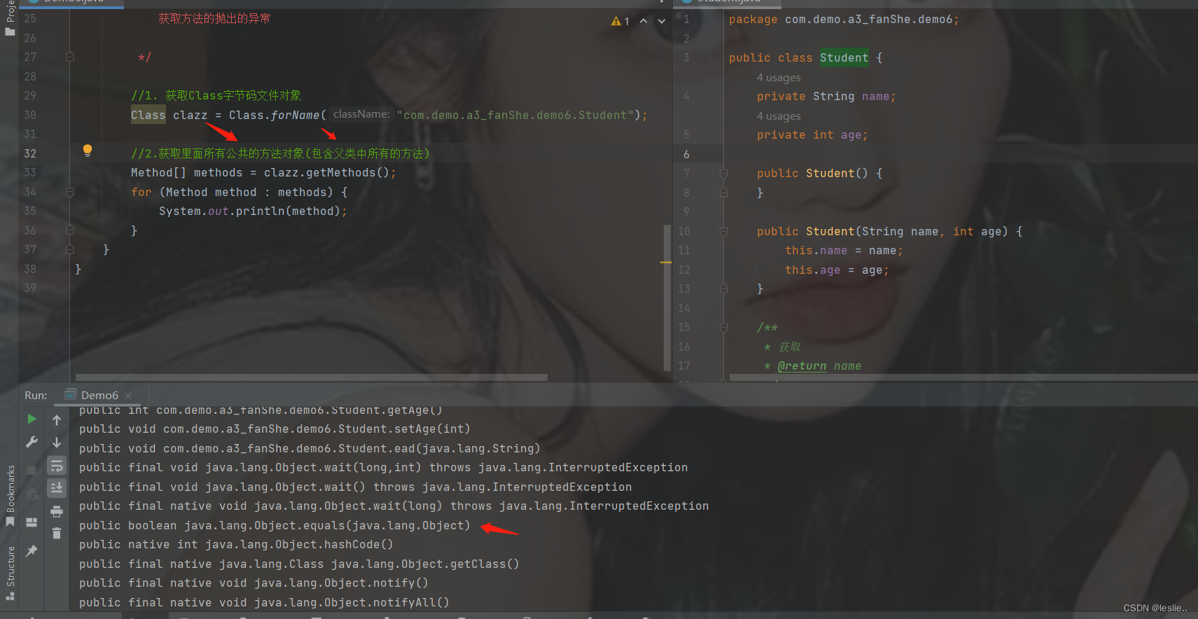
Task: Show 4 usages of age field
Action: 779,116
